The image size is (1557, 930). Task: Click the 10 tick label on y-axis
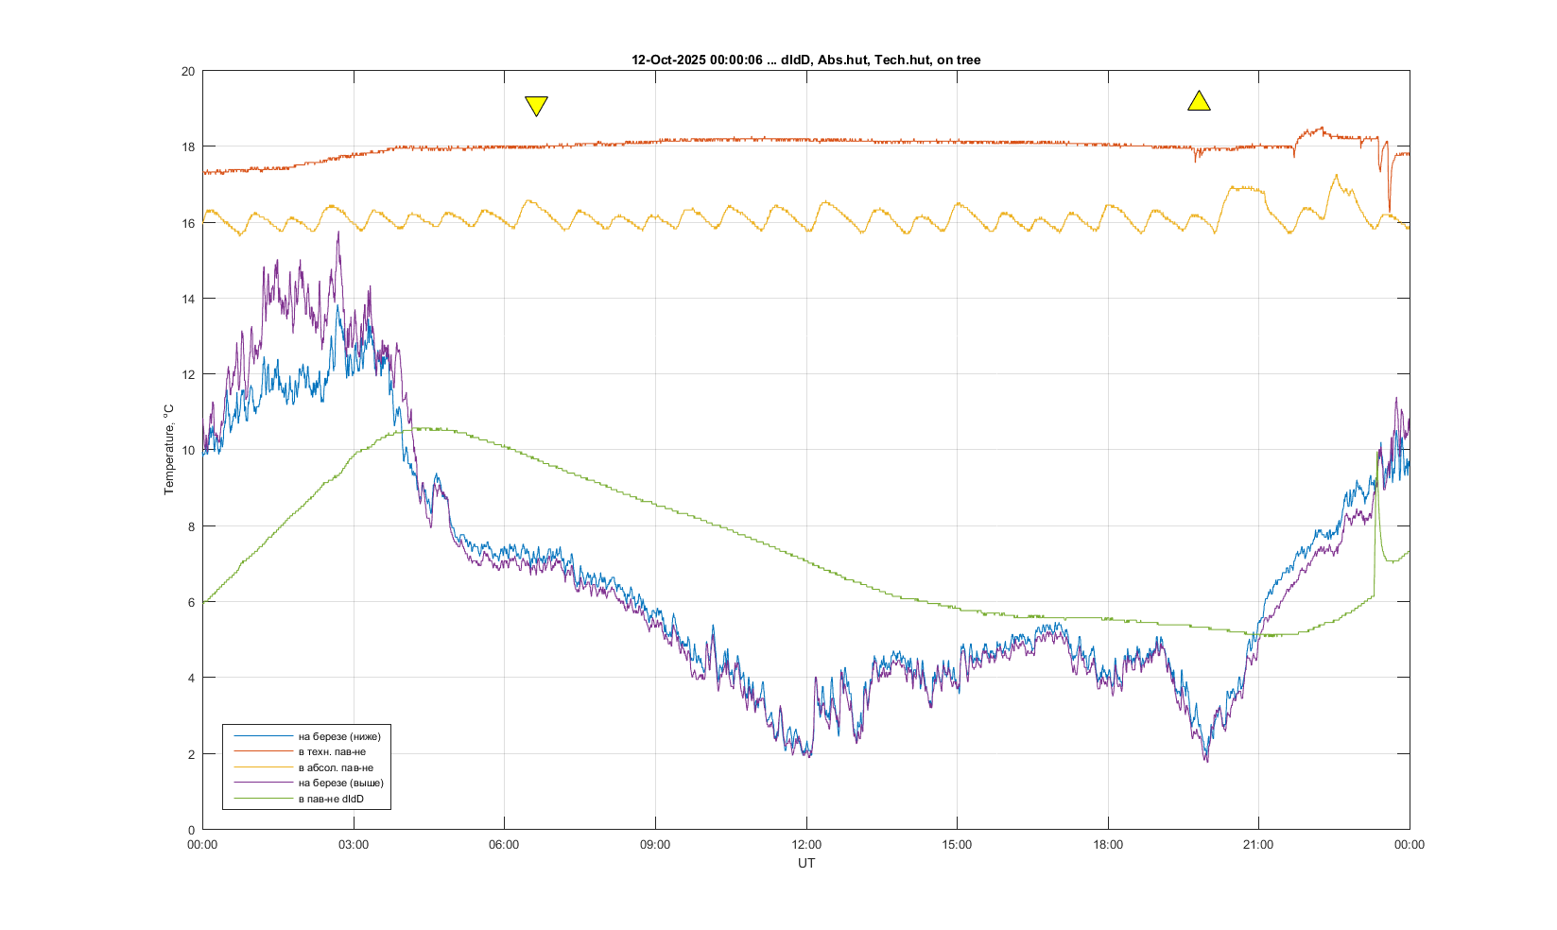point(187,450)
